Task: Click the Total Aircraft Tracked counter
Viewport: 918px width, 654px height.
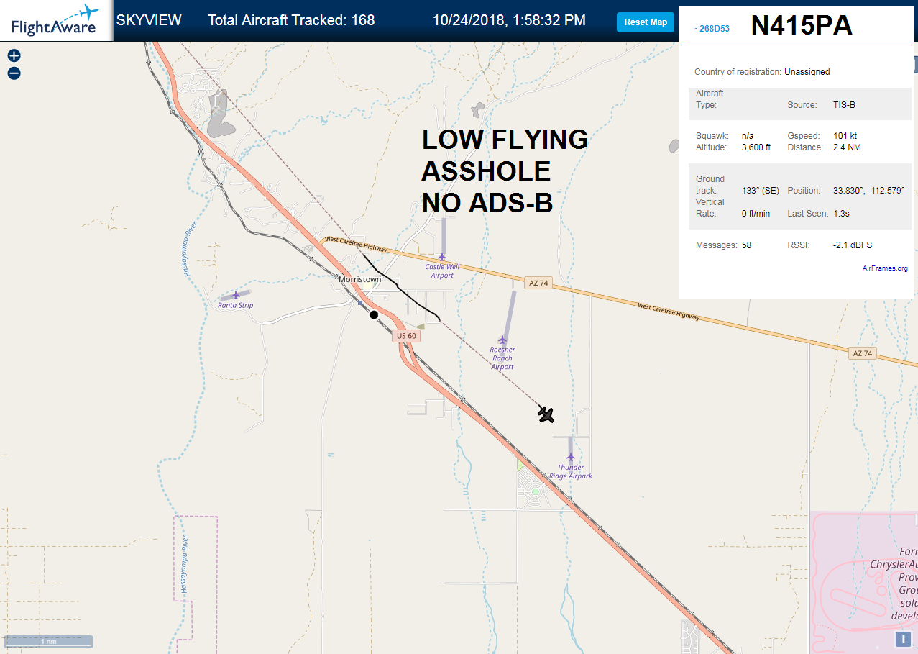Action: (291, 20)
